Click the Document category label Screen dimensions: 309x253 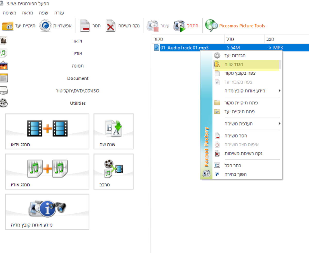tap(78, 78)
